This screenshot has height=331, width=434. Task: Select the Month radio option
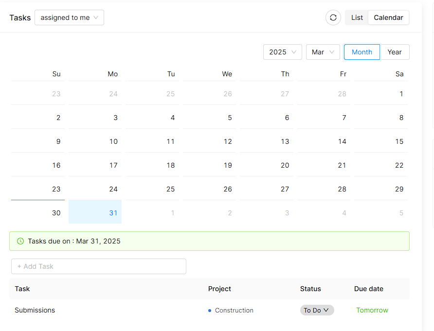point(362,52)
